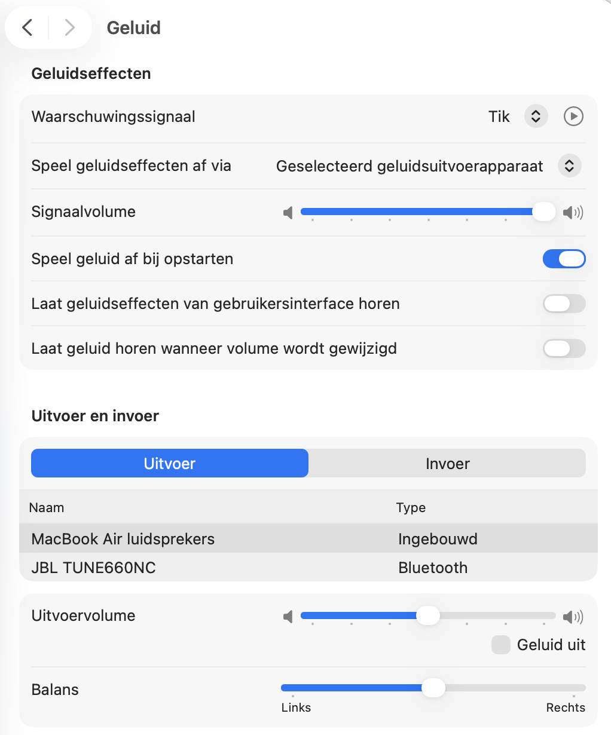Click the forward navigation arrow
611x735 pixels.
pos(69,27)
